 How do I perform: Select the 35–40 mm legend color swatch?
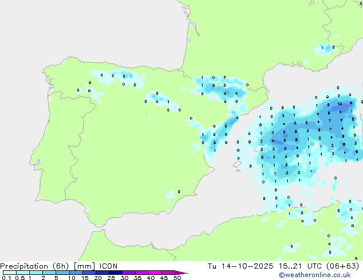pos(142,273)
